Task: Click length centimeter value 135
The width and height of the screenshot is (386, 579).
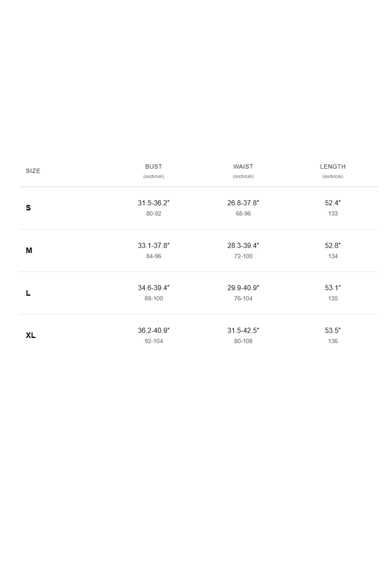Action: [x=333, y=298]
